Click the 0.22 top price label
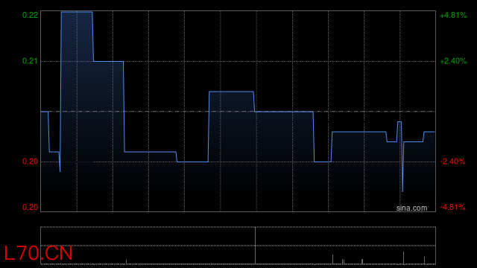 30,15
